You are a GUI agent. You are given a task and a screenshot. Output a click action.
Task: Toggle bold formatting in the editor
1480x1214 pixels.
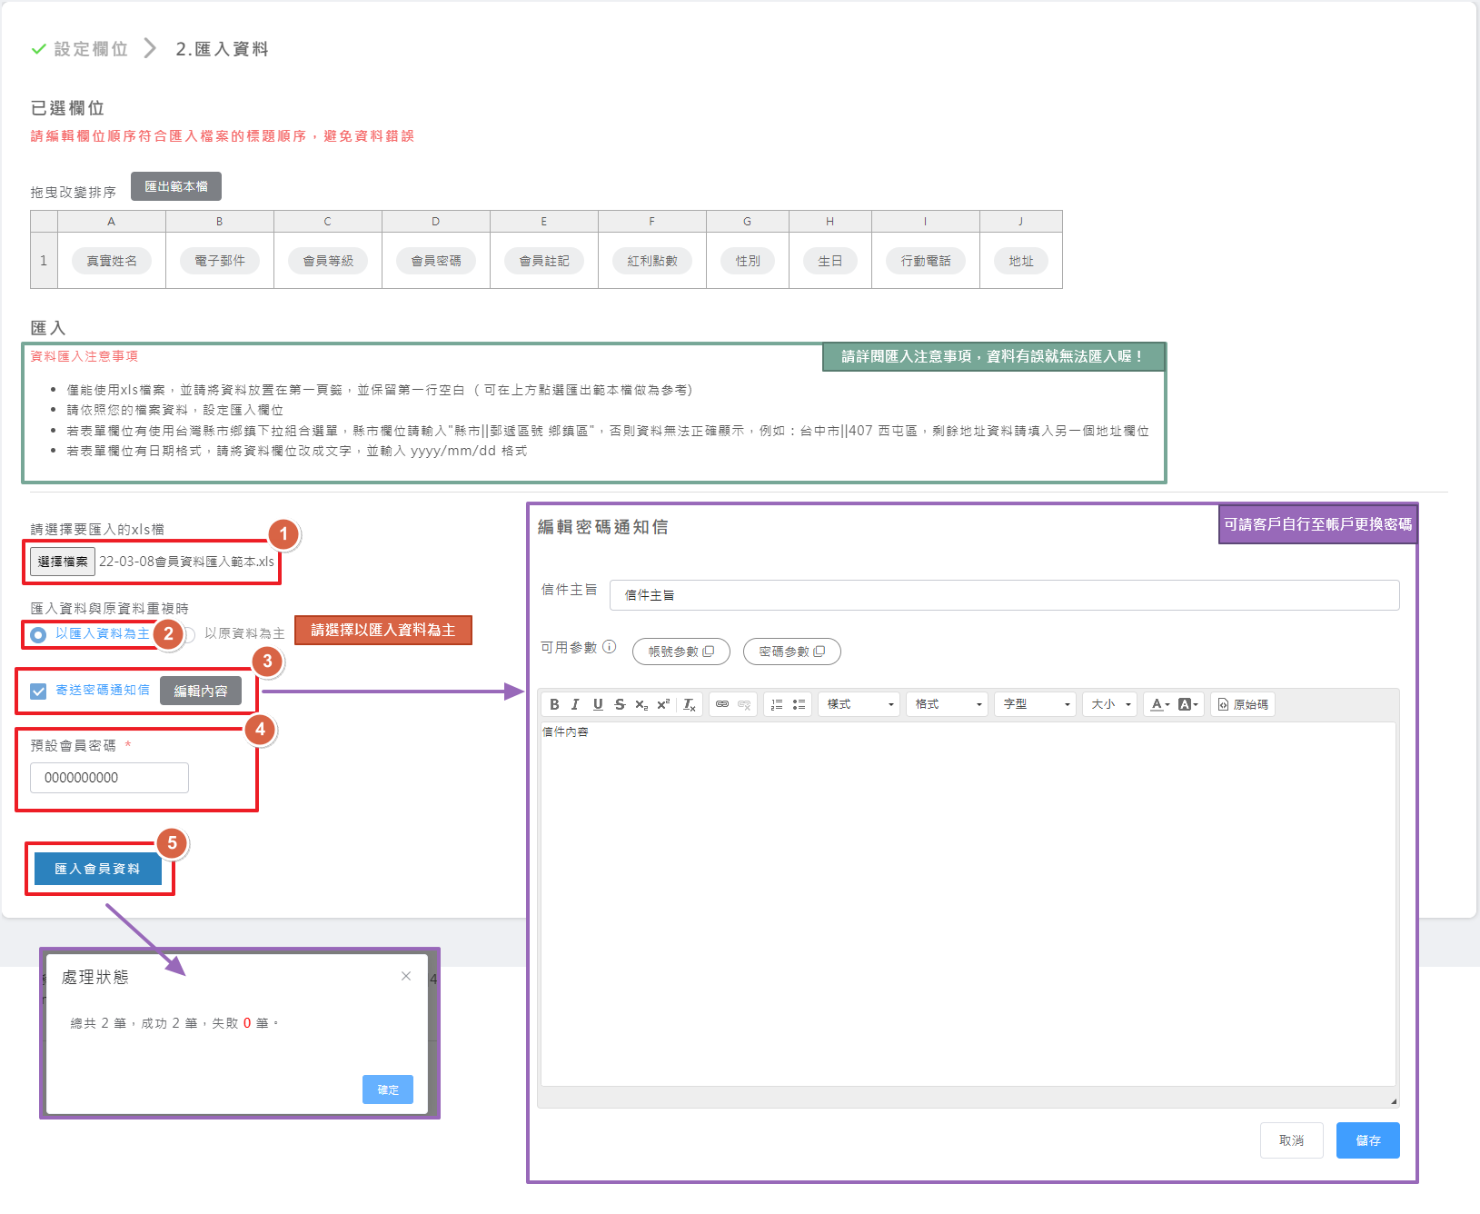pos(554,704)
